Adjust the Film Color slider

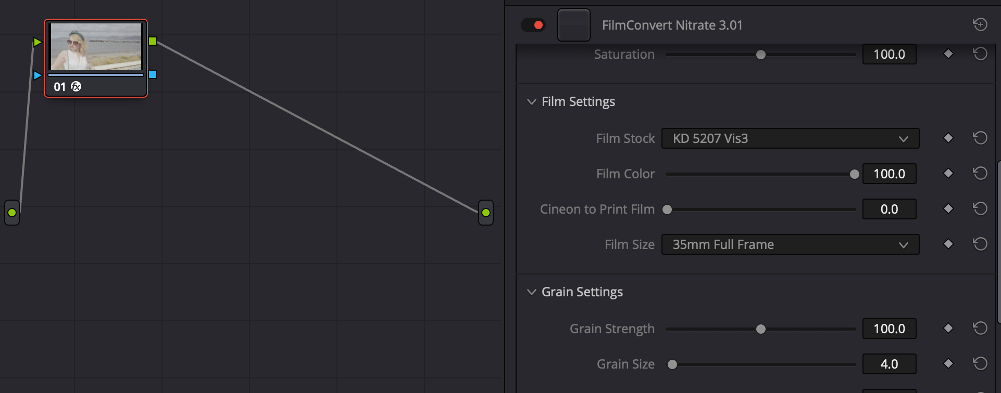click(760, 174)
